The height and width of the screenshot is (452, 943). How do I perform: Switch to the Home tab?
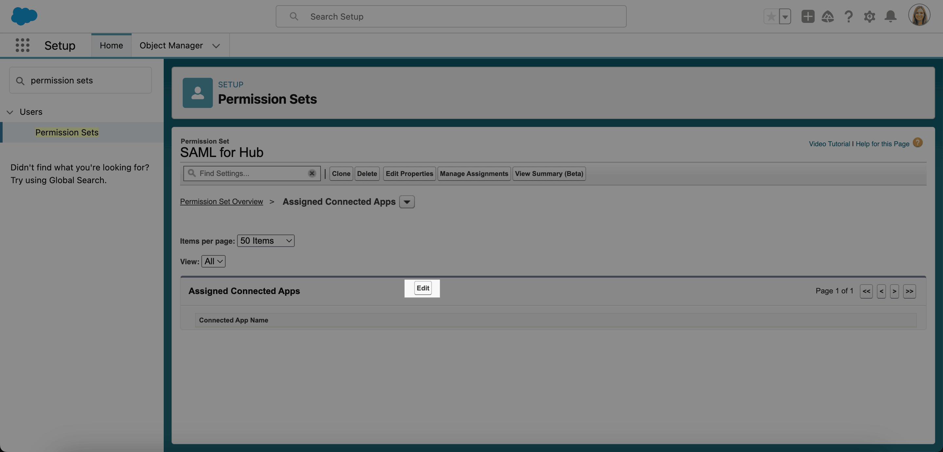pyautogui.click(x=111, y=45)
